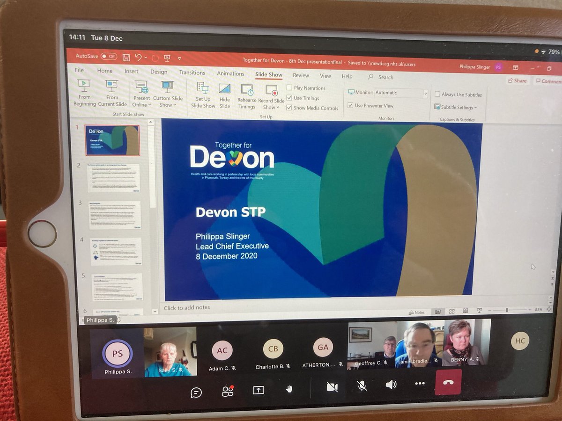Go to Transitions tab
Screen dimensions: 562x421
click(192, 73)
